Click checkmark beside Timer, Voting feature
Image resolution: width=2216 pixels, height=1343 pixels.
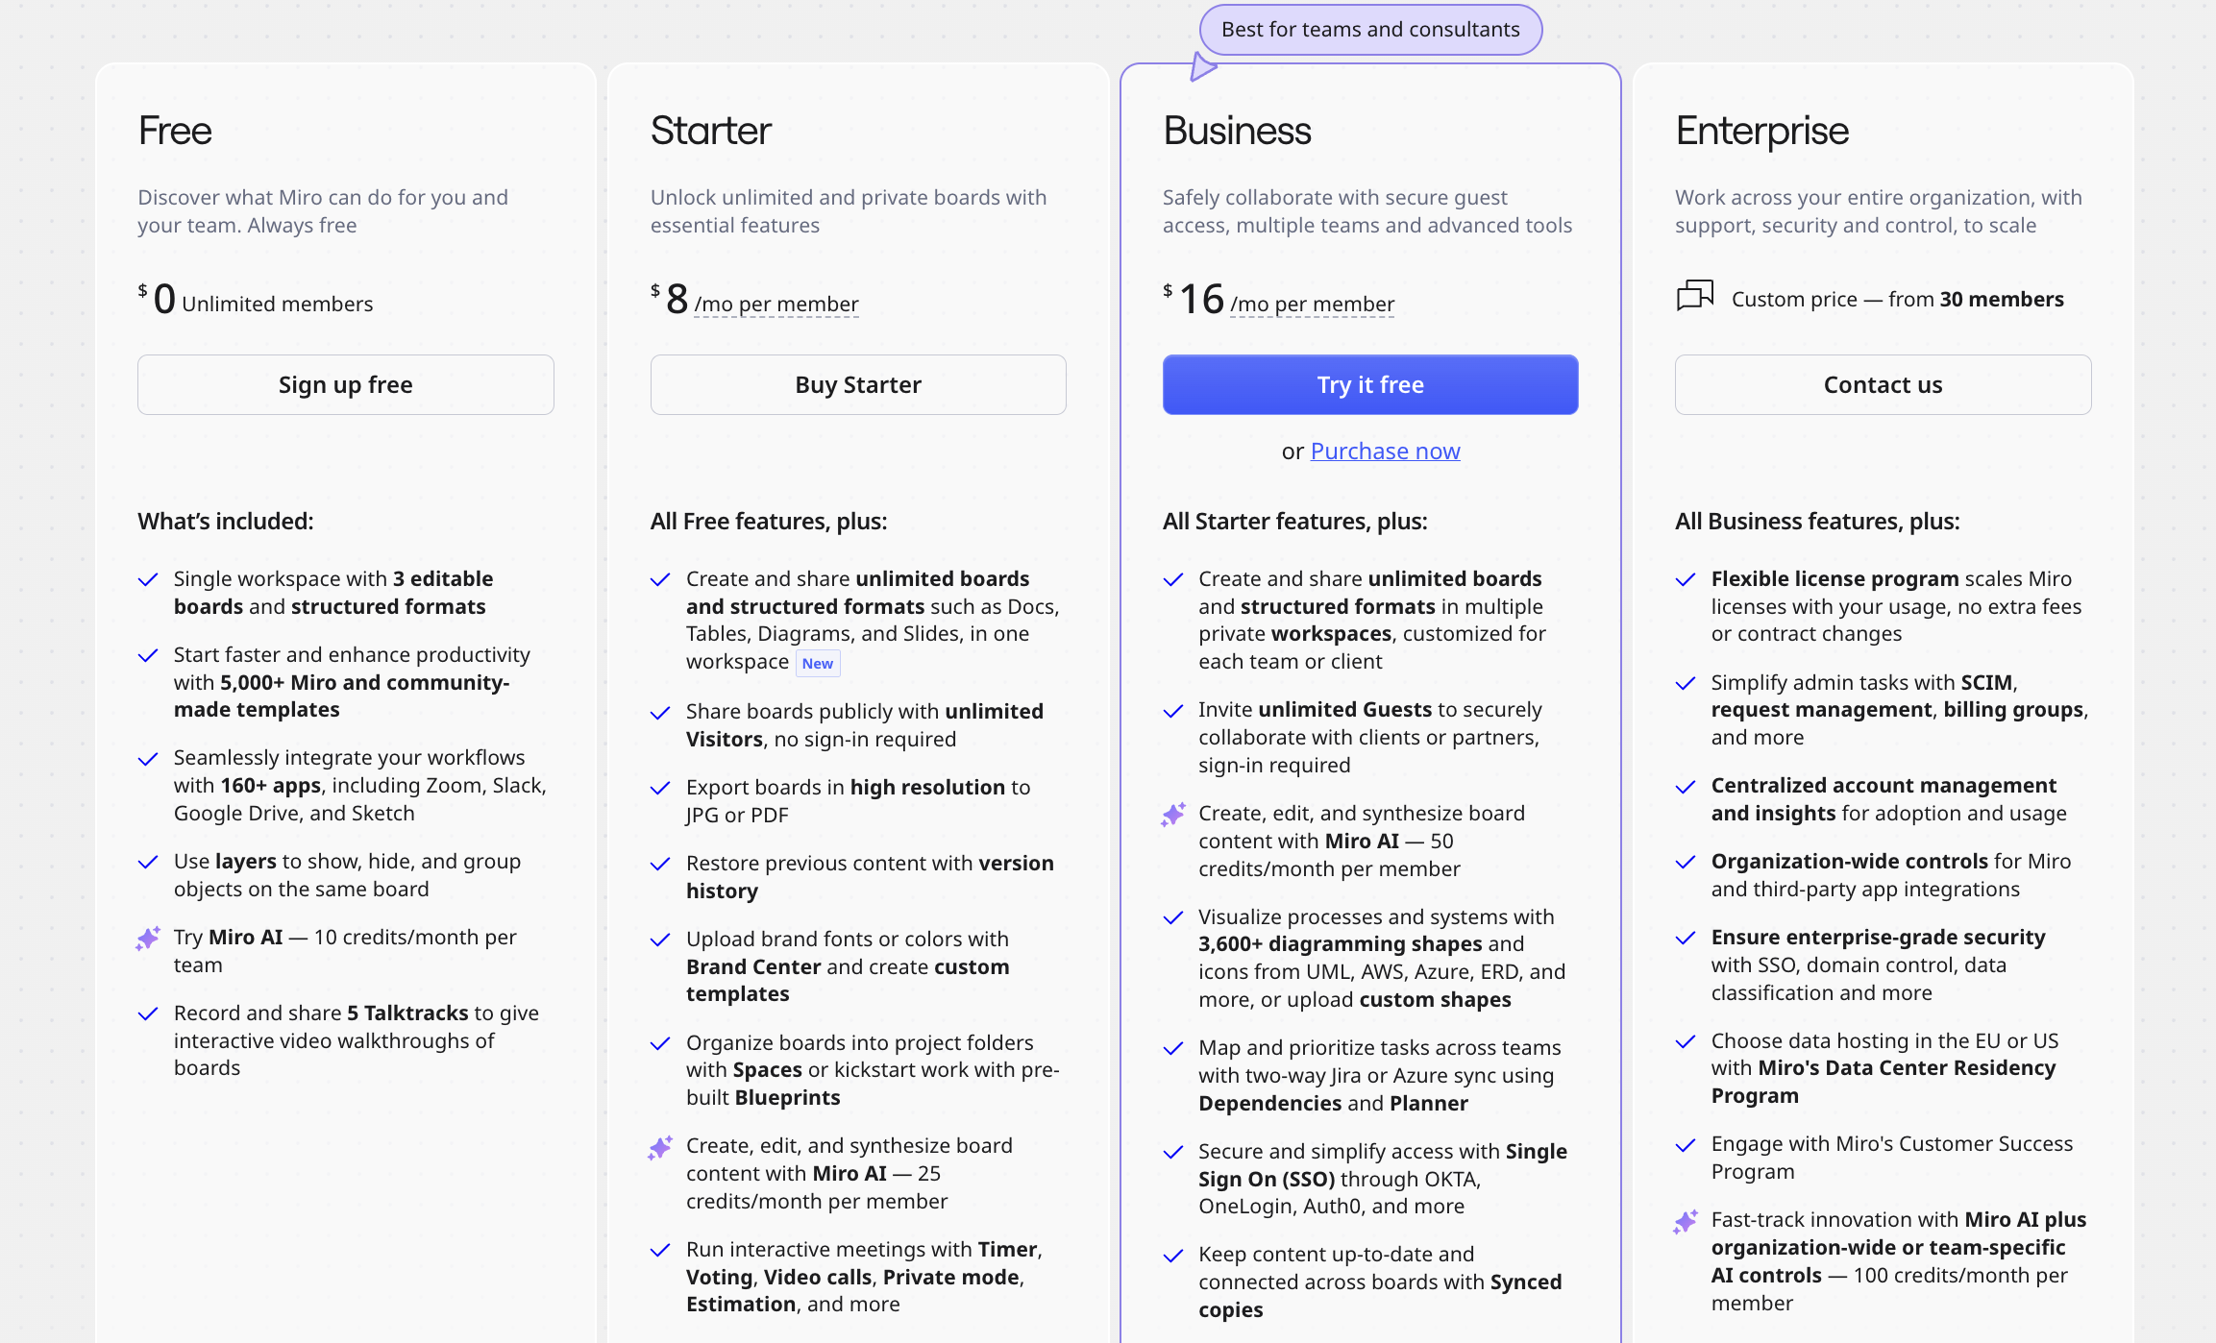660,1250
